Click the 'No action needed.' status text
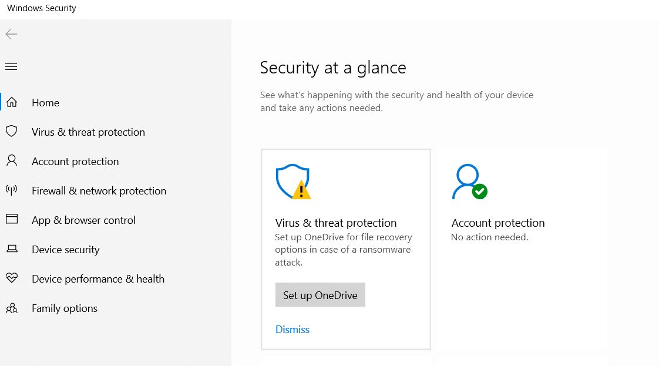The image size is (659, 366). tap(490, 237)
